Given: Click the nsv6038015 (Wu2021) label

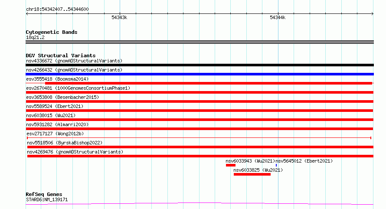Looking at the screenshot, I should coord(51,115).
